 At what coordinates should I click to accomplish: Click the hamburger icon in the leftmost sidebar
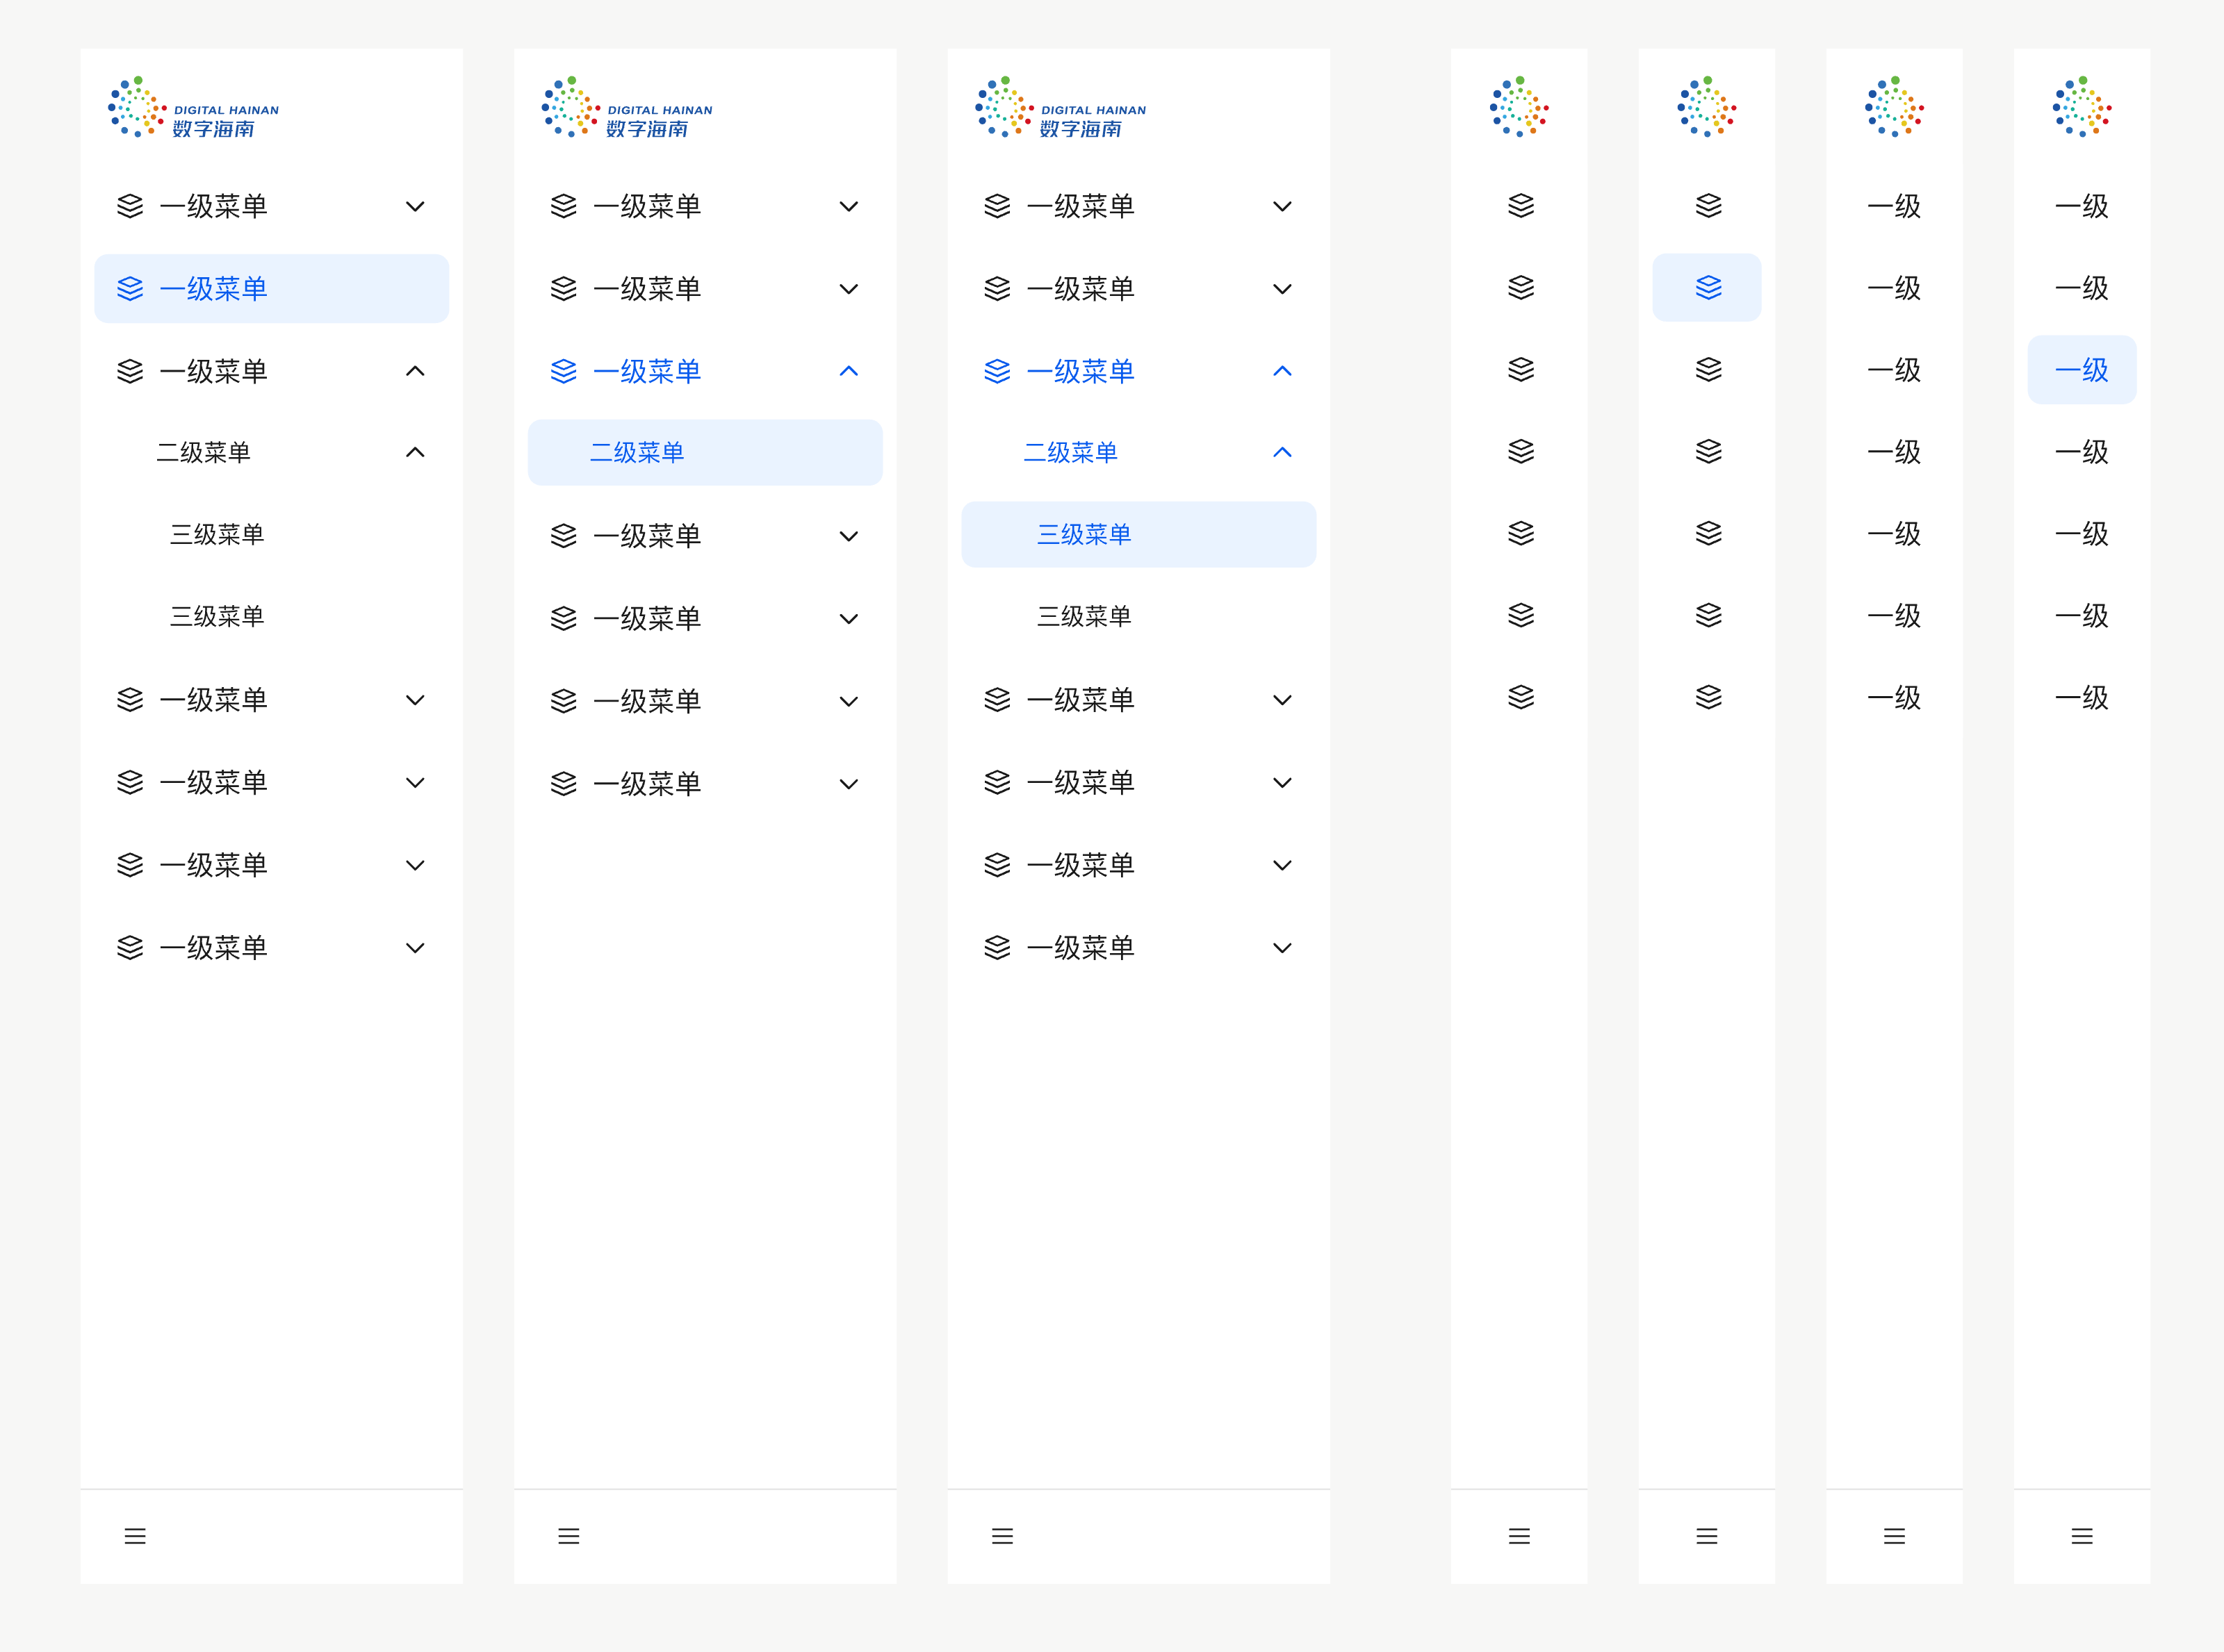tap(135, 1536)
